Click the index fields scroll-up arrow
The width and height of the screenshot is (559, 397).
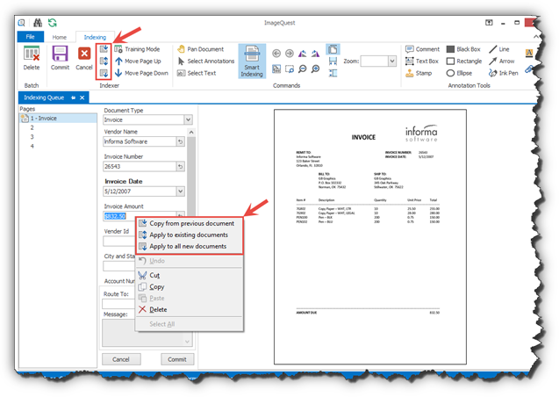[191, 133]
